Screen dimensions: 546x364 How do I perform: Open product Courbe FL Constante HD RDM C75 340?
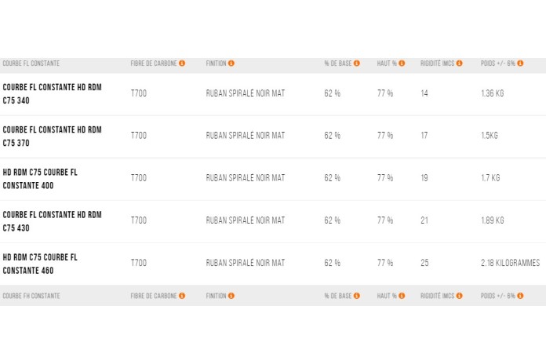(x=52, y=93)
